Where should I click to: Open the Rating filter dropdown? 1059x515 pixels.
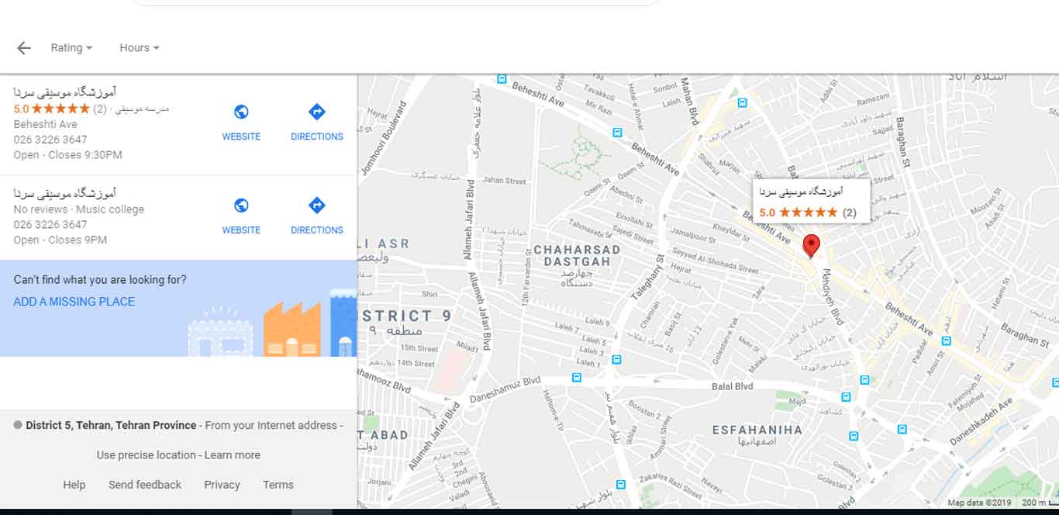71,48
